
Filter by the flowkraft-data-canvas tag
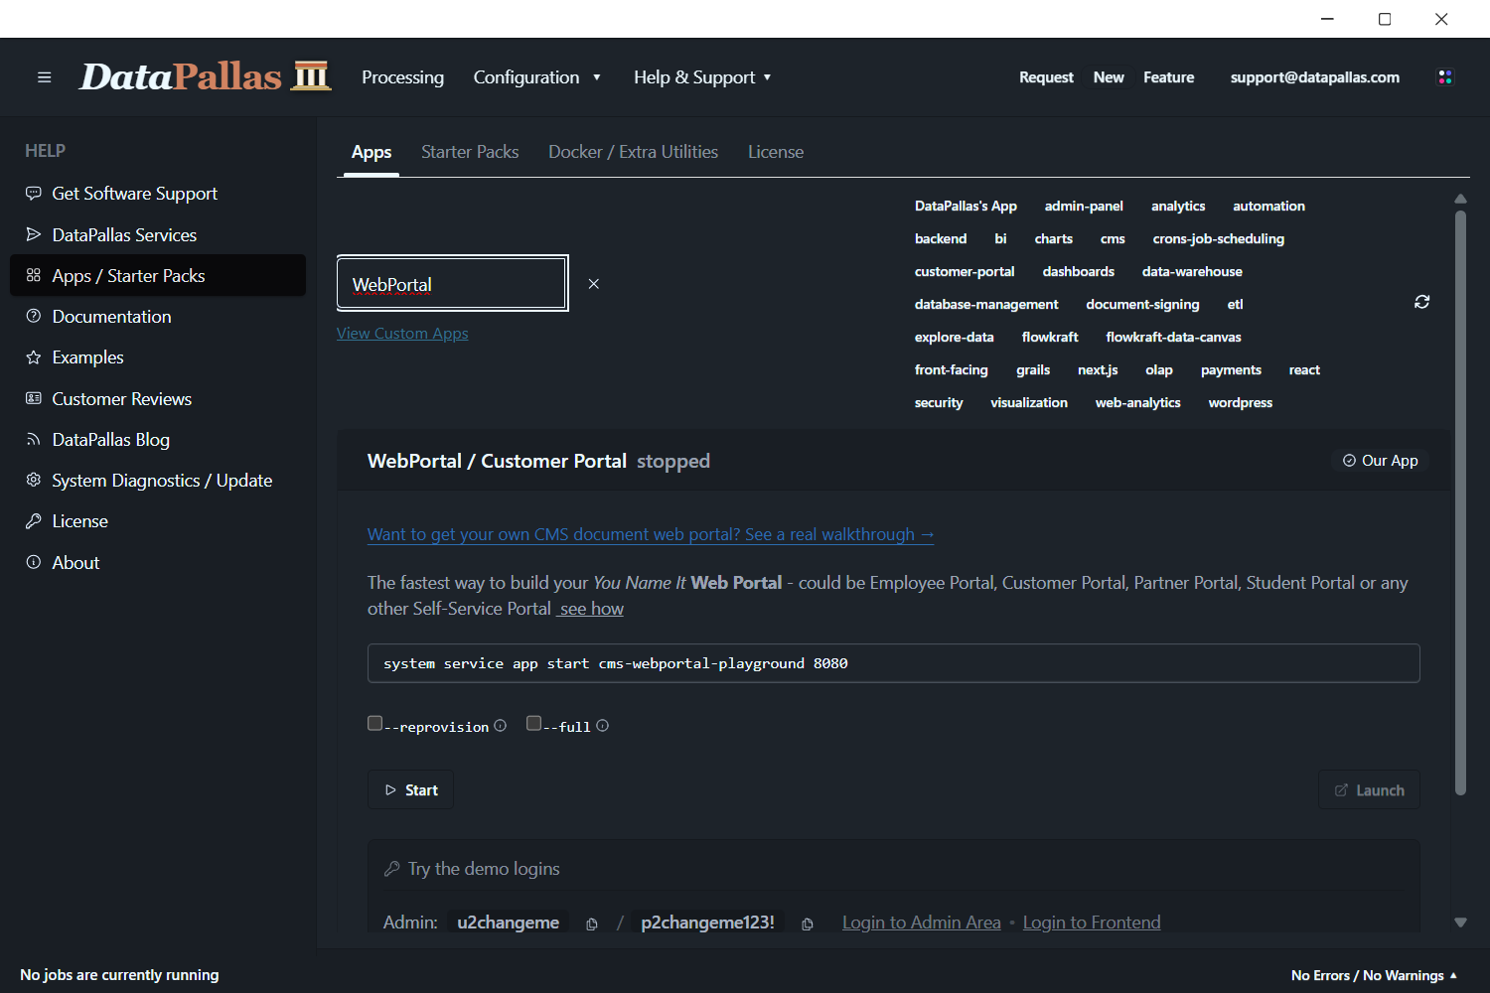point(1173,338)
